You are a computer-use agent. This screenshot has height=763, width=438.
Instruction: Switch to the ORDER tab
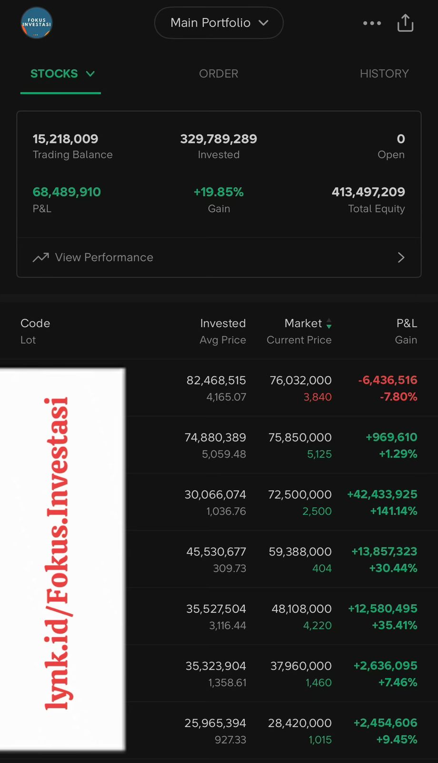[x=219, y=74]
